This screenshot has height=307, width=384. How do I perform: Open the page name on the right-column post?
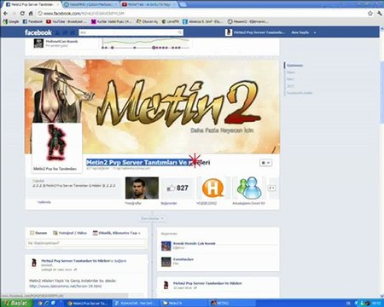click(x=207, y=283)
